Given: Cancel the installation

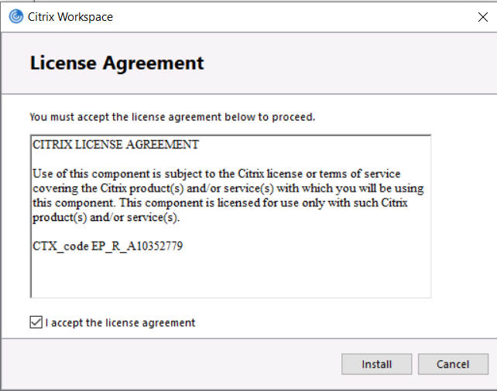Looking at the screenshot, I should pyautogui.click(x=453, y=364).
